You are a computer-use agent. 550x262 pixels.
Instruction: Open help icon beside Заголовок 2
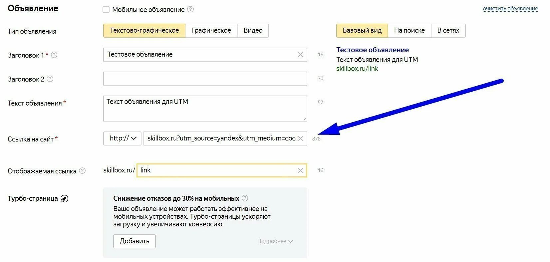50,79
